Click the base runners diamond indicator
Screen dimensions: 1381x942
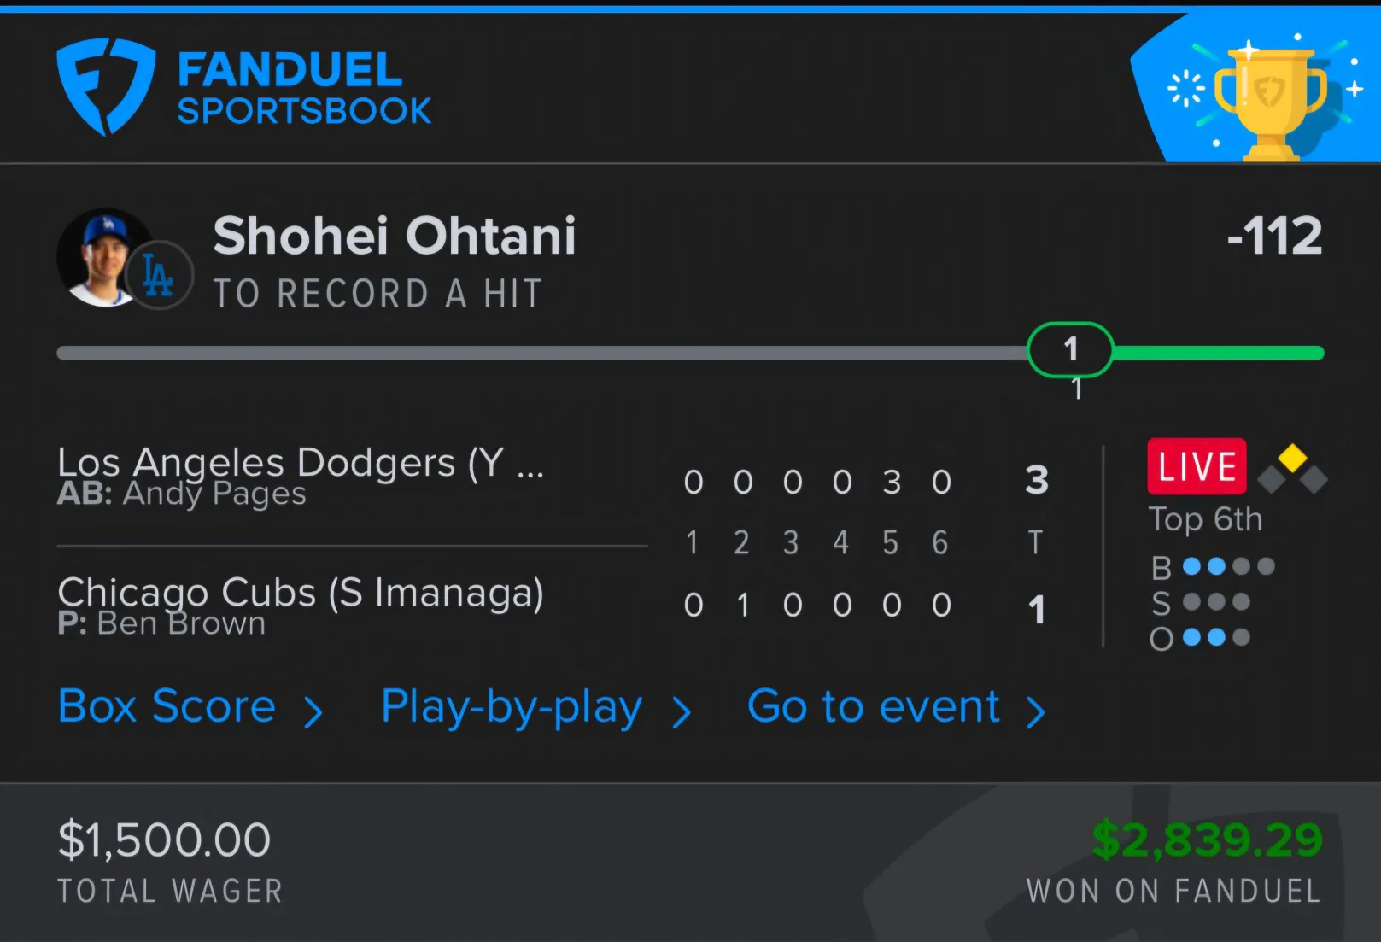coord(1292,469)
